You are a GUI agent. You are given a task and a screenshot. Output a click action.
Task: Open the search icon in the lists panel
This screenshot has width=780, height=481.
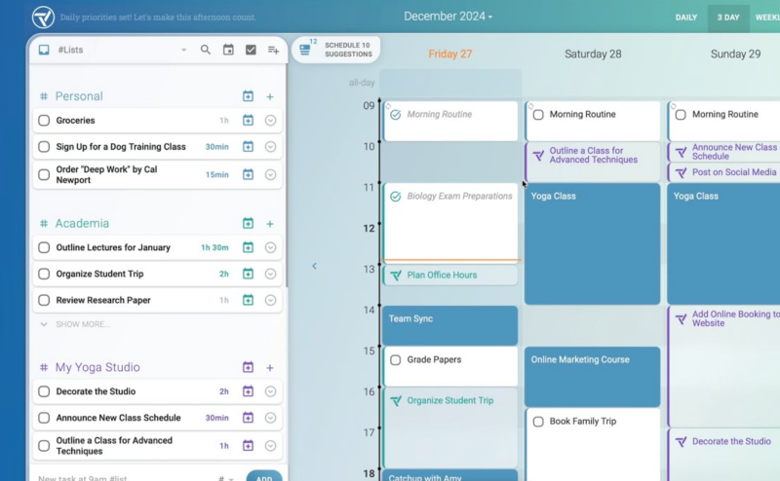point(206,50)
